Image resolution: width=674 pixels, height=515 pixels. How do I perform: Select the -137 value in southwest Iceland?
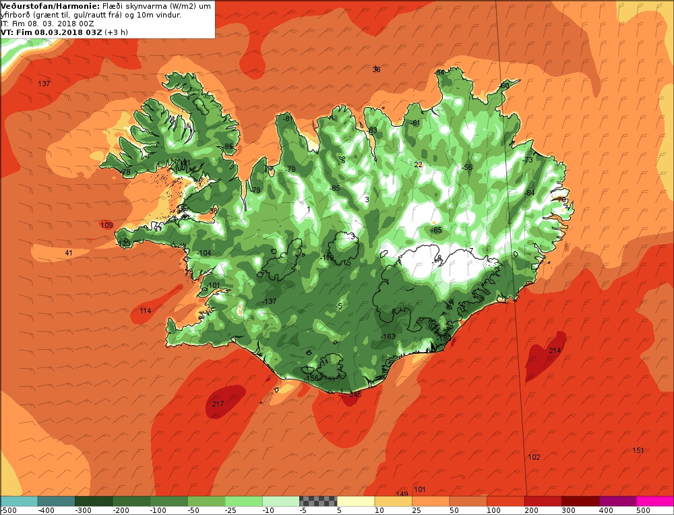(269, 301)
